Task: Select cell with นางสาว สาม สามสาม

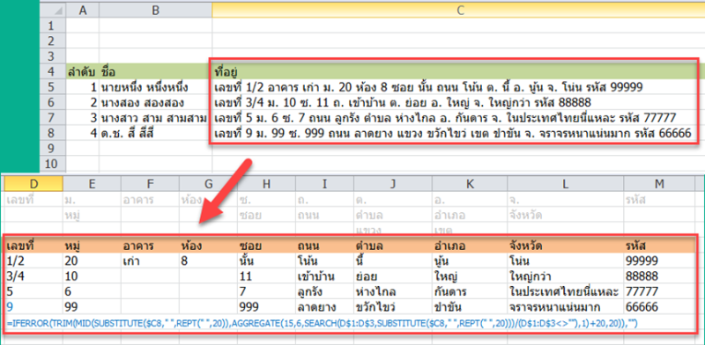Action: click(x=156, y=118)
